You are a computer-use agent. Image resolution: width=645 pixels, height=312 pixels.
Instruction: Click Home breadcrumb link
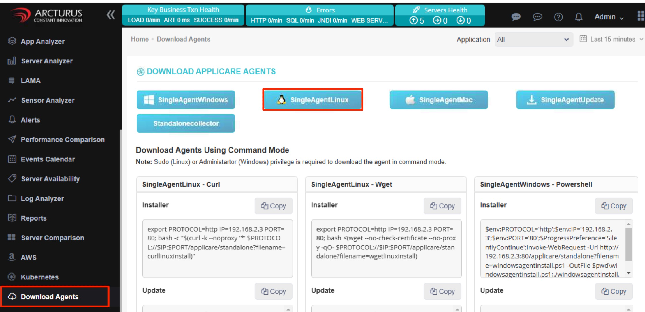pos(139,39)
